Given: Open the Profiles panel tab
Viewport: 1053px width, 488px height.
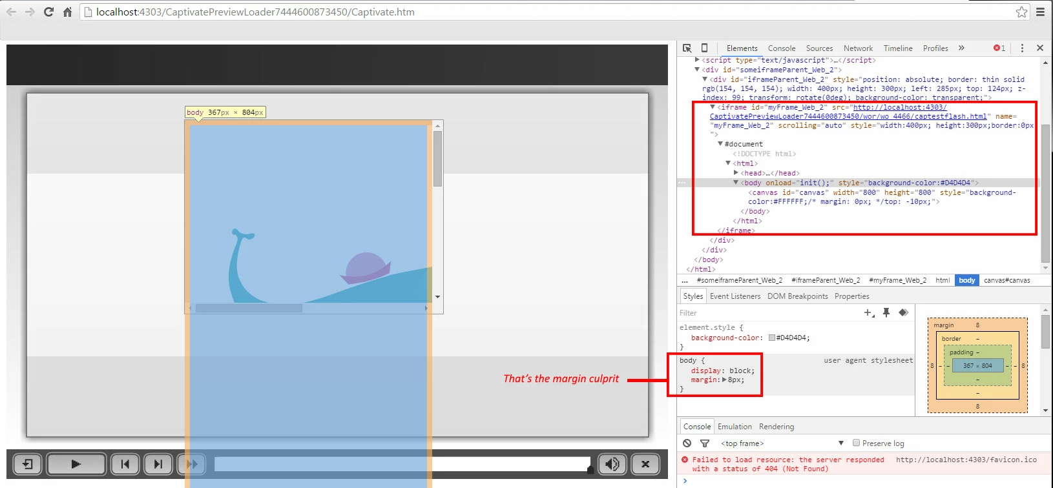Looking at the screenshot, I should (935, 48).
